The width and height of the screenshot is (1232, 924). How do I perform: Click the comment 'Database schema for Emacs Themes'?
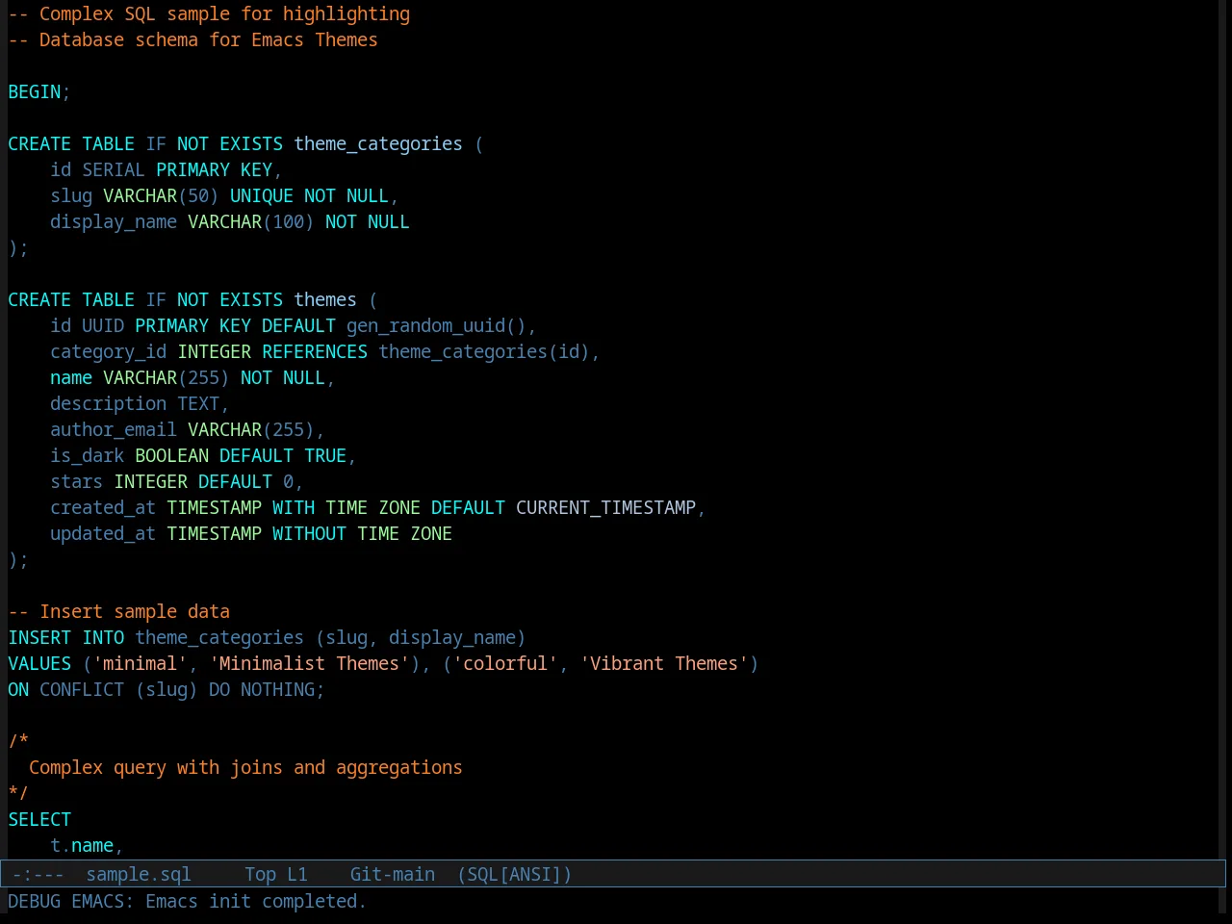click(208, 39)
